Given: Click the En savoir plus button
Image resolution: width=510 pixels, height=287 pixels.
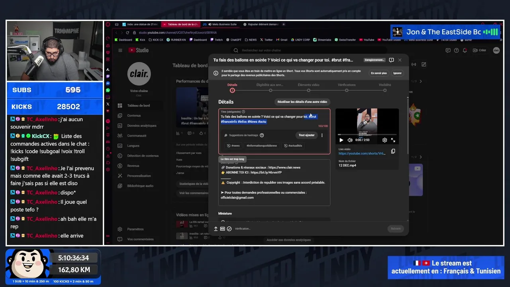Looking at the screenshot, I should [x=379, y=73].
